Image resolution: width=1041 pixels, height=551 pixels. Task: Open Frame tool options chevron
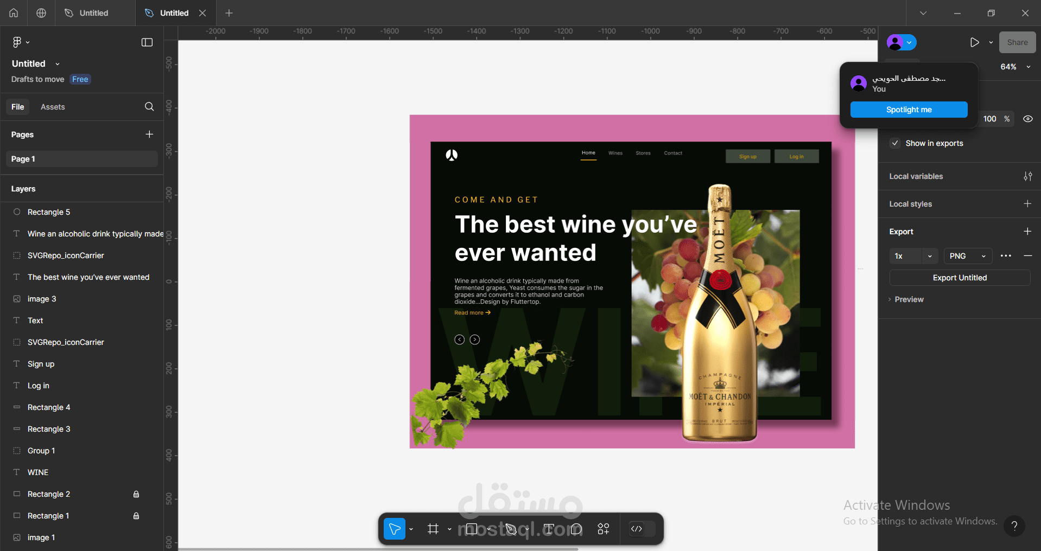(449, 529)
